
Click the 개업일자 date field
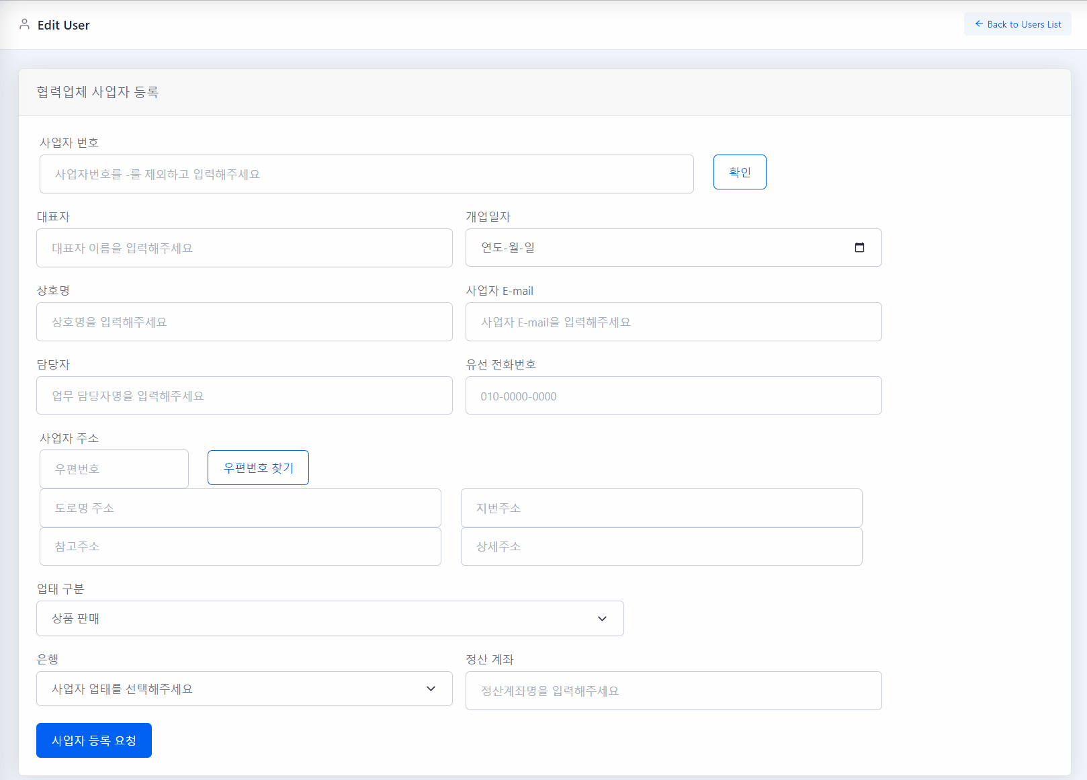coord(674,247)
